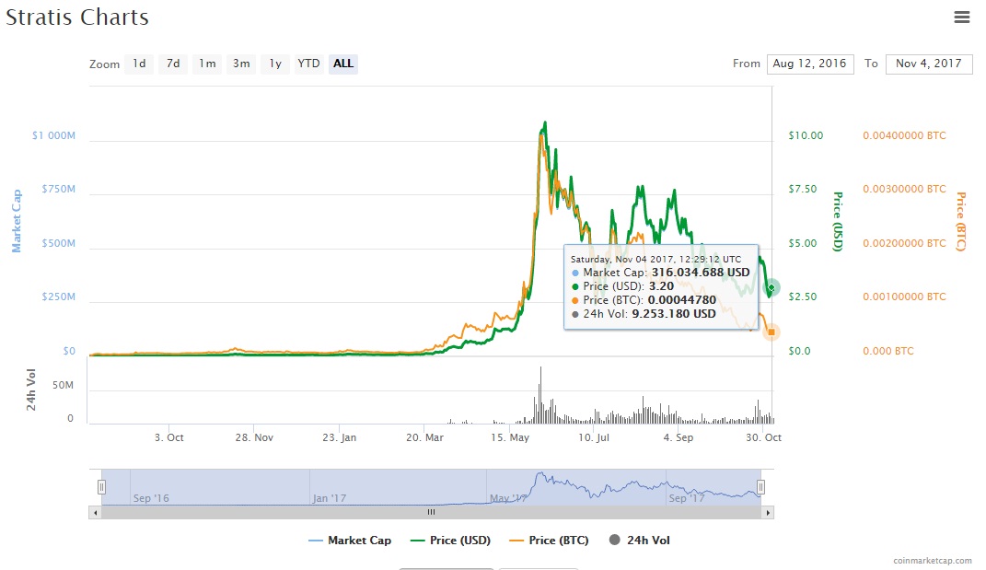Edit the To date field
This screenshot has width=986, height=570.
coord(929,64)
